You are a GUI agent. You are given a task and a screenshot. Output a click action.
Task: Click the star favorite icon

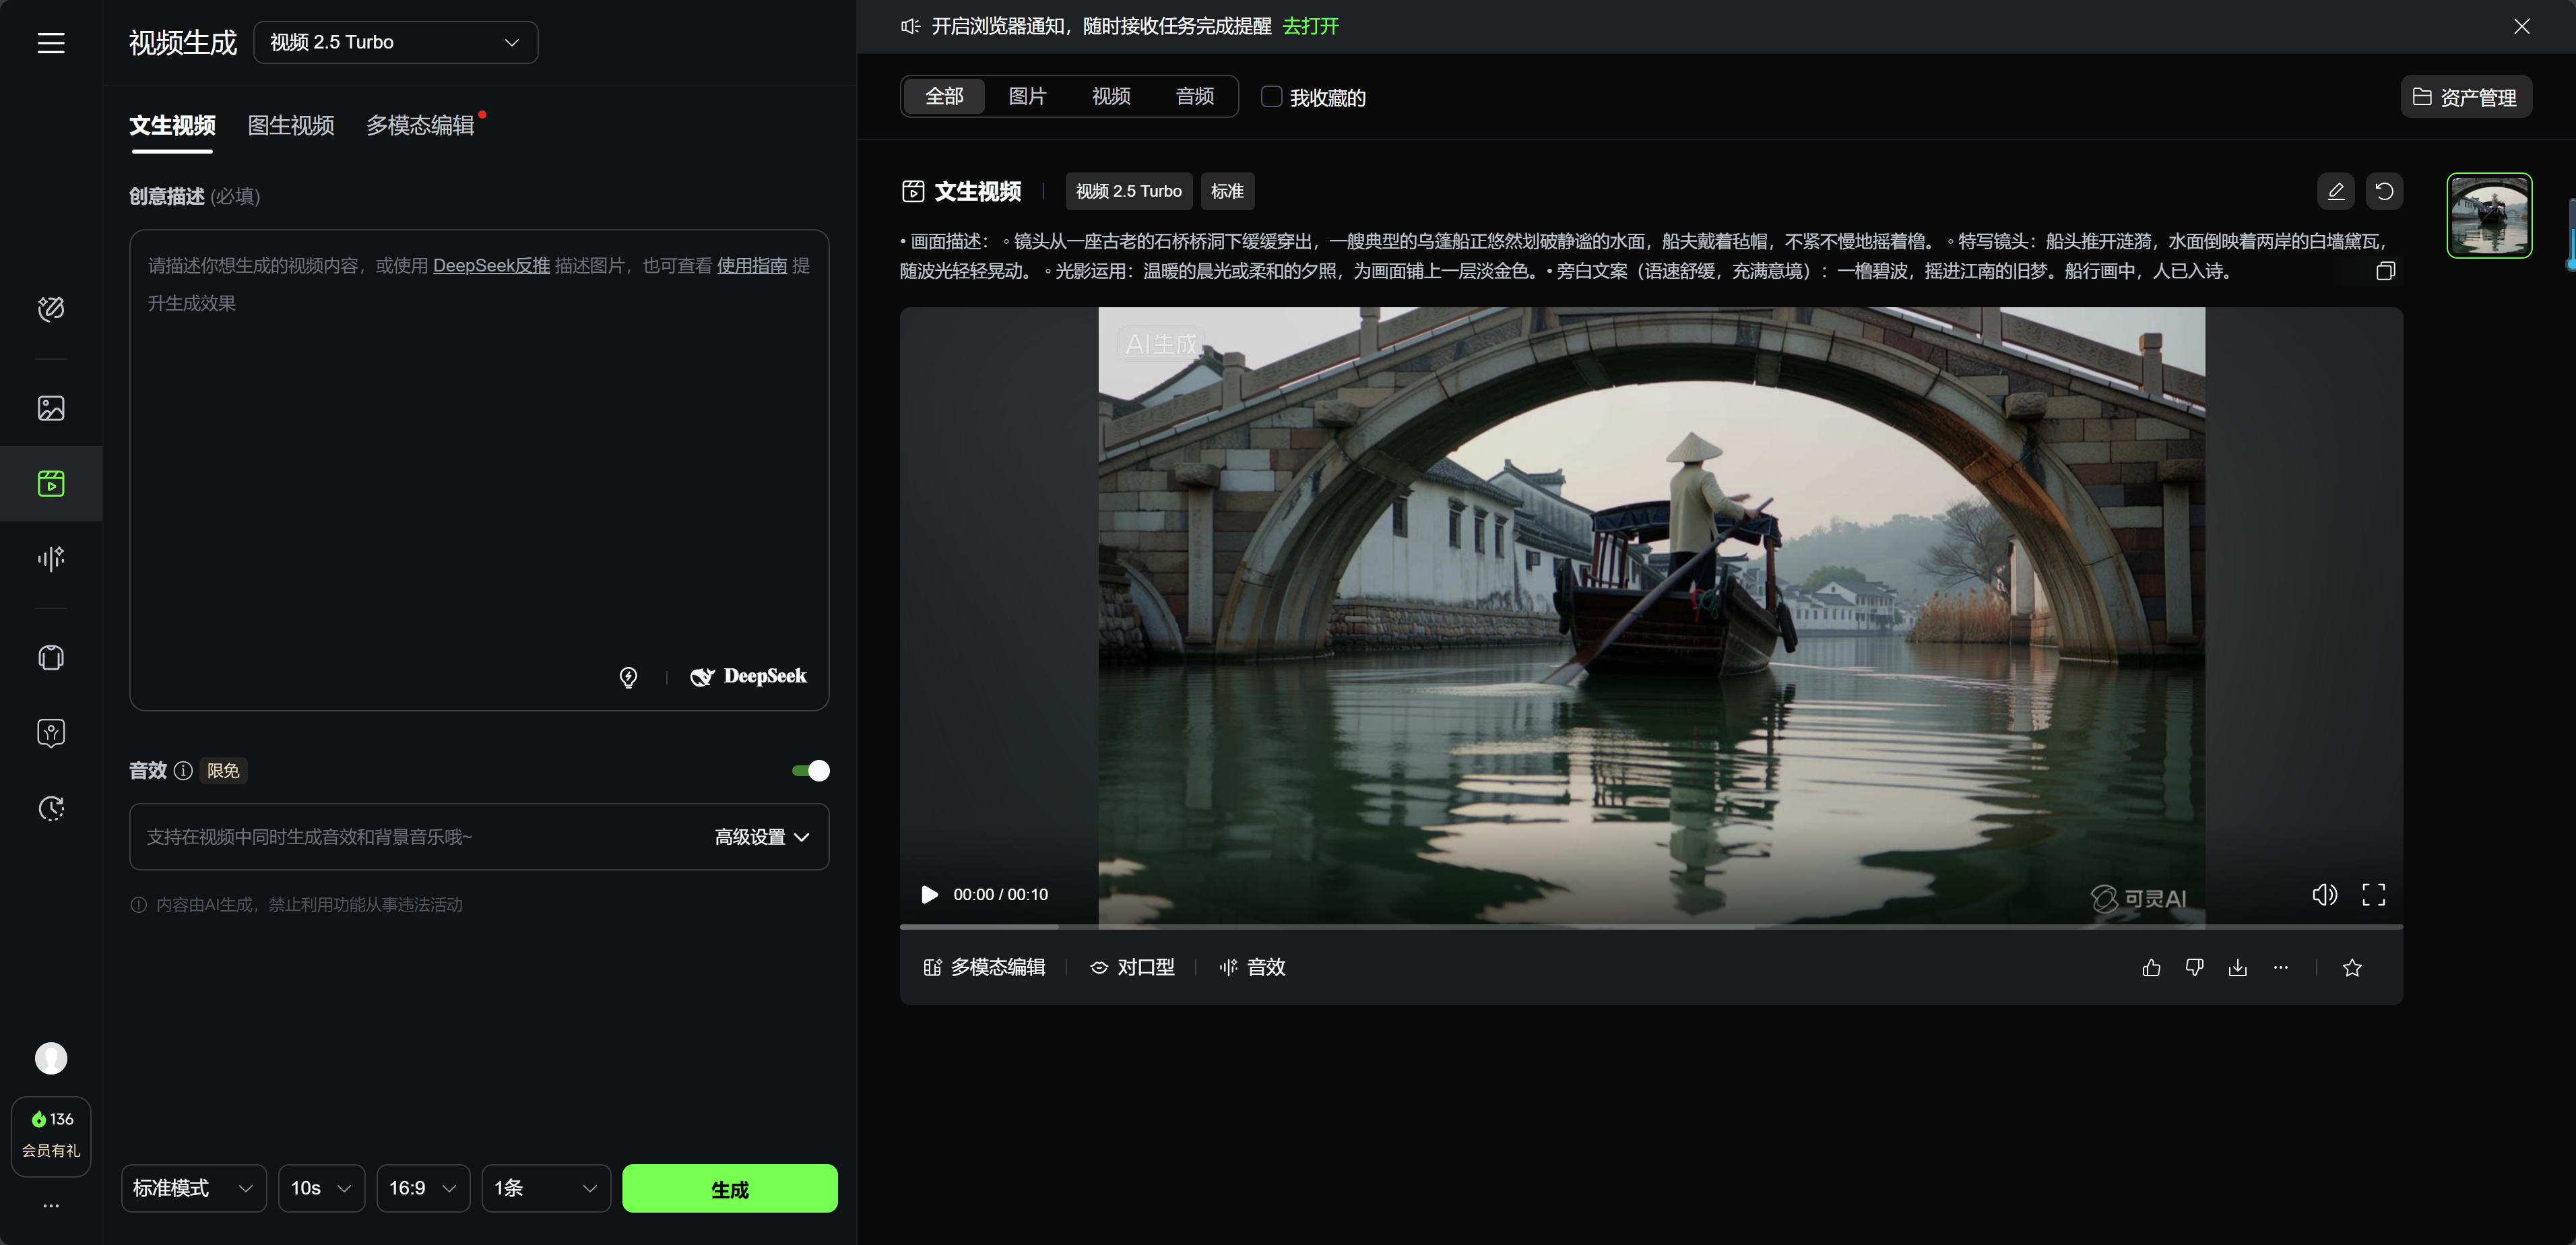tap(2352, 967)
